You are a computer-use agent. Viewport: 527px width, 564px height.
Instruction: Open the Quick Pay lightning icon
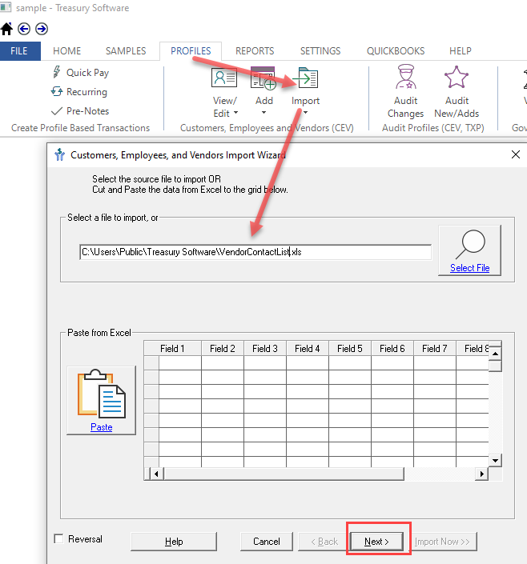[57, 72]
